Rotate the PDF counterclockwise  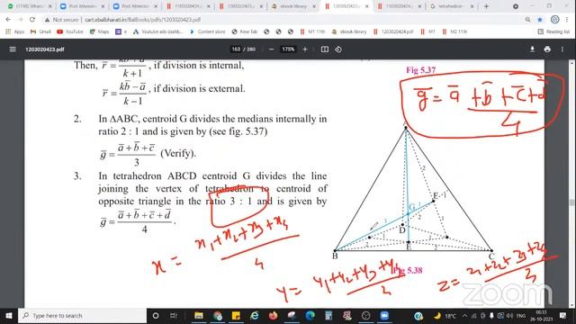point(338,49)
